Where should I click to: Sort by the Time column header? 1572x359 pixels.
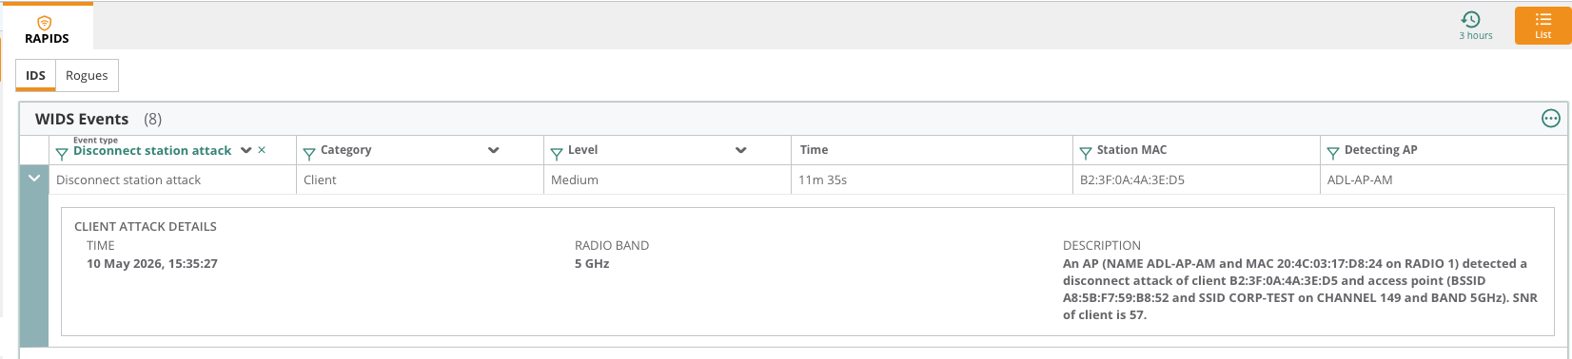(x=815, y=150)
